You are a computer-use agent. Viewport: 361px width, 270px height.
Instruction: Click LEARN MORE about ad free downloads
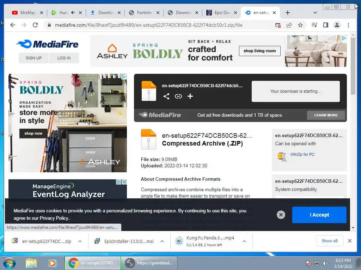(326, 115)
